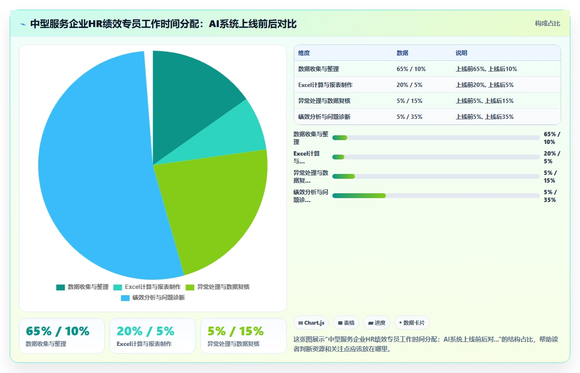
Task: Click the 绩效分析与问题诊断 progress bar
Action: pos(436,196)
